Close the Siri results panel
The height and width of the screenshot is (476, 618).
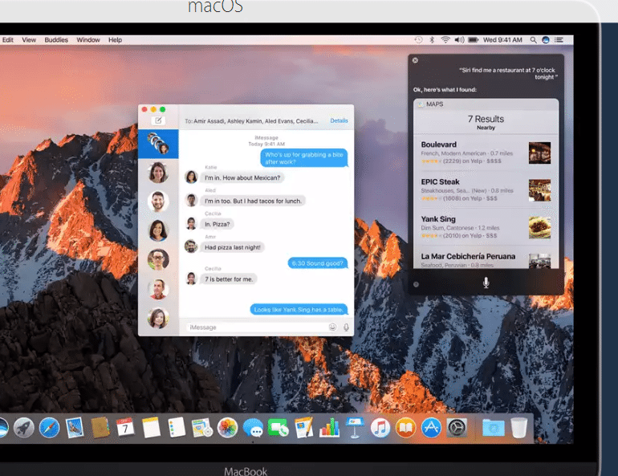point(415,60)
